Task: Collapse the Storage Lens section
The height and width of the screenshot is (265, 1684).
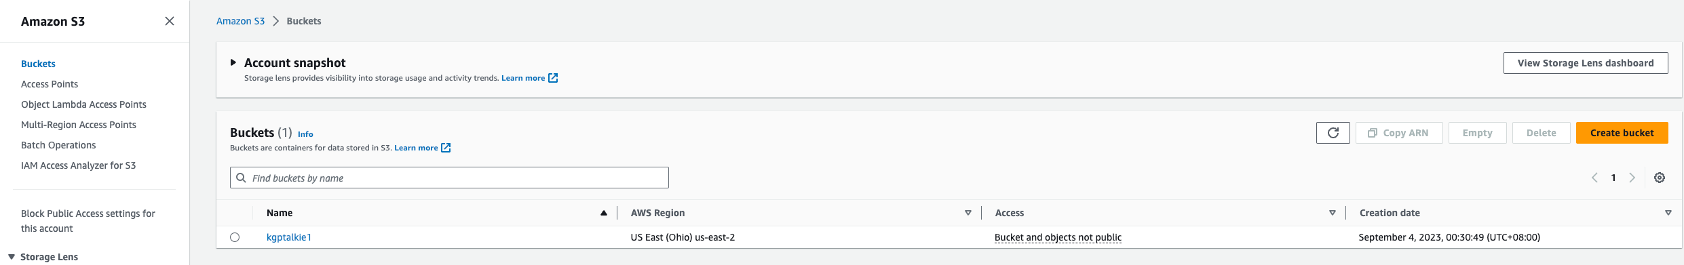Action: click(12, 257)
